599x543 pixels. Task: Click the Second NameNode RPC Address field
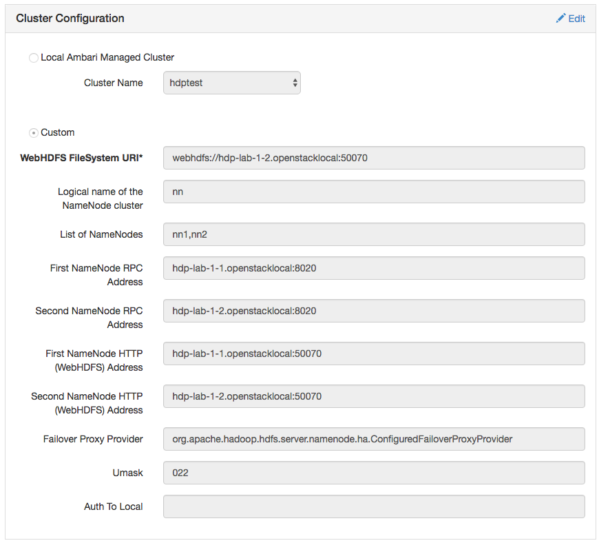coord(374,311)
